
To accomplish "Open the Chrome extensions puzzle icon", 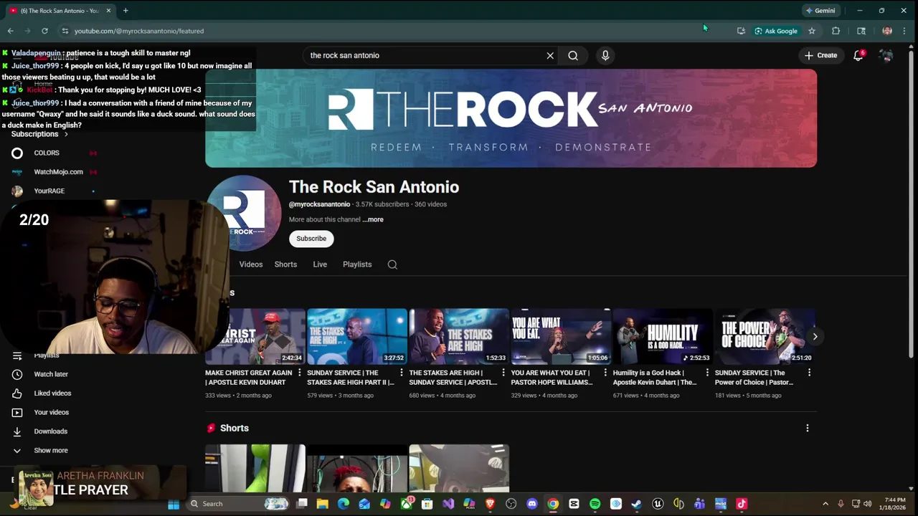I will [836, 31].
